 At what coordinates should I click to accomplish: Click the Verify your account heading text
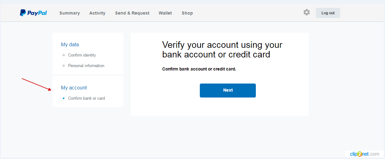222,49
